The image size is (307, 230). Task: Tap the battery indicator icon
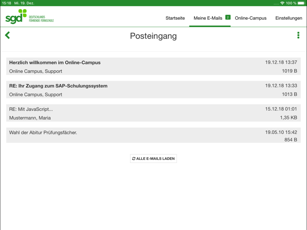point(301,3)
